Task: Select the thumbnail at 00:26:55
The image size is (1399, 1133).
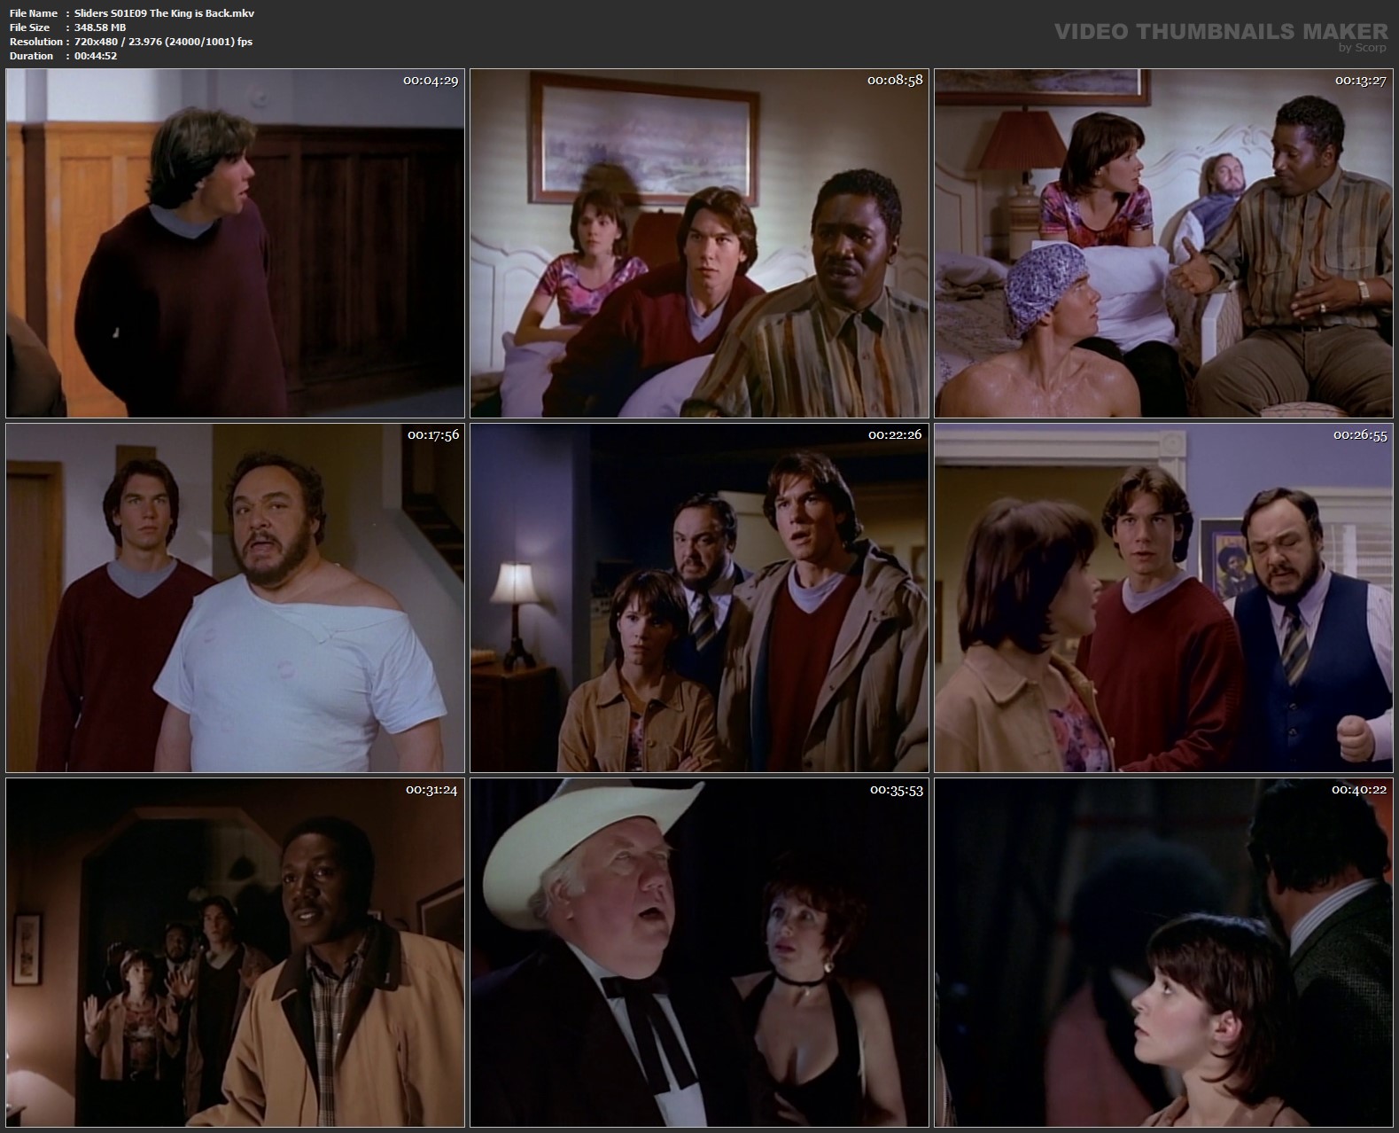Action: point(1163,598)
